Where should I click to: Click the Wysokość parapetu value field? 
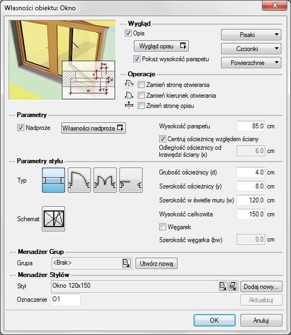pos(251,126)
